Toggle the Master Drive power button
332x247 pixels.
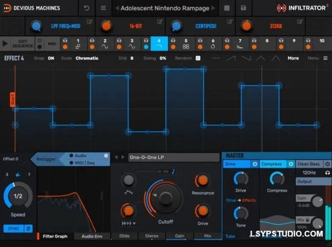pos(255,164)
